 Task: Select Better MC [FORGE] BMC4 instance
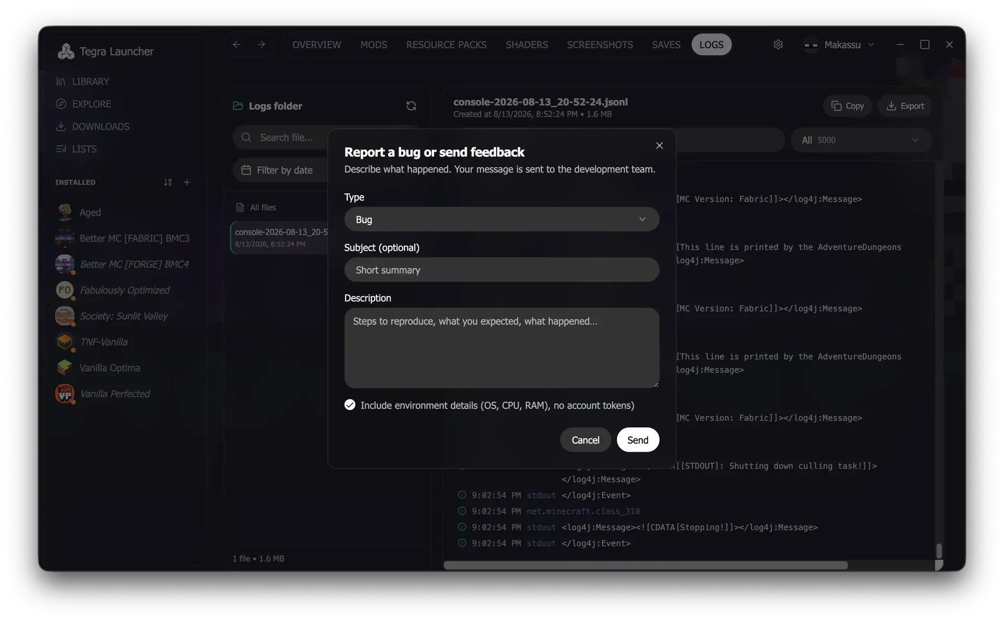123,264
